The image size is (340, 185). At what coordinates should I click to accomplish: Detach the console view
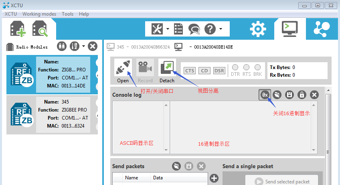[x=167, y=71]
